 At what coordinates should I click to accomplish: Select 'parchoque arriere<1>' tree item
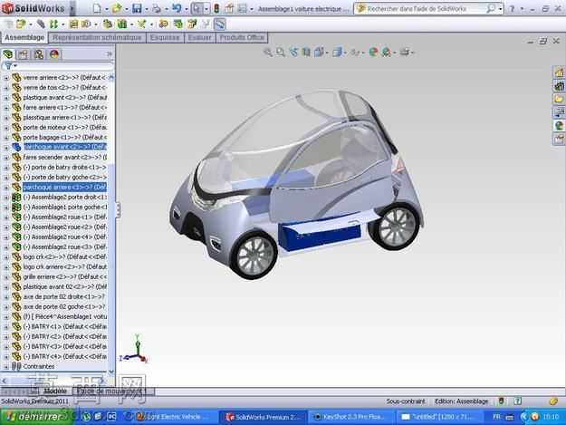click(64, 187)
